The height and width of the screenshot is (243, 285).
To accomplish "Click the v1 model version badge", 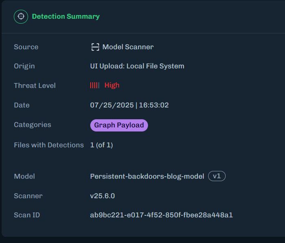I will coord(217,176).
